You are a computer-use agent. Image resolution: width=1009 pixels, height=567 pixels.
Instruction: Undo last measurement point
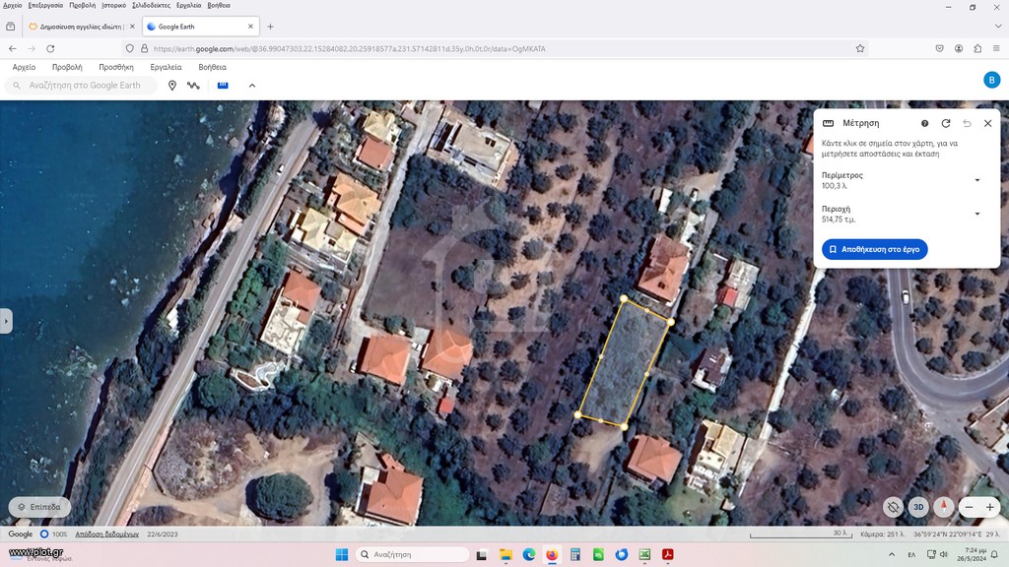pyautogui.click(x=967, y=123)
